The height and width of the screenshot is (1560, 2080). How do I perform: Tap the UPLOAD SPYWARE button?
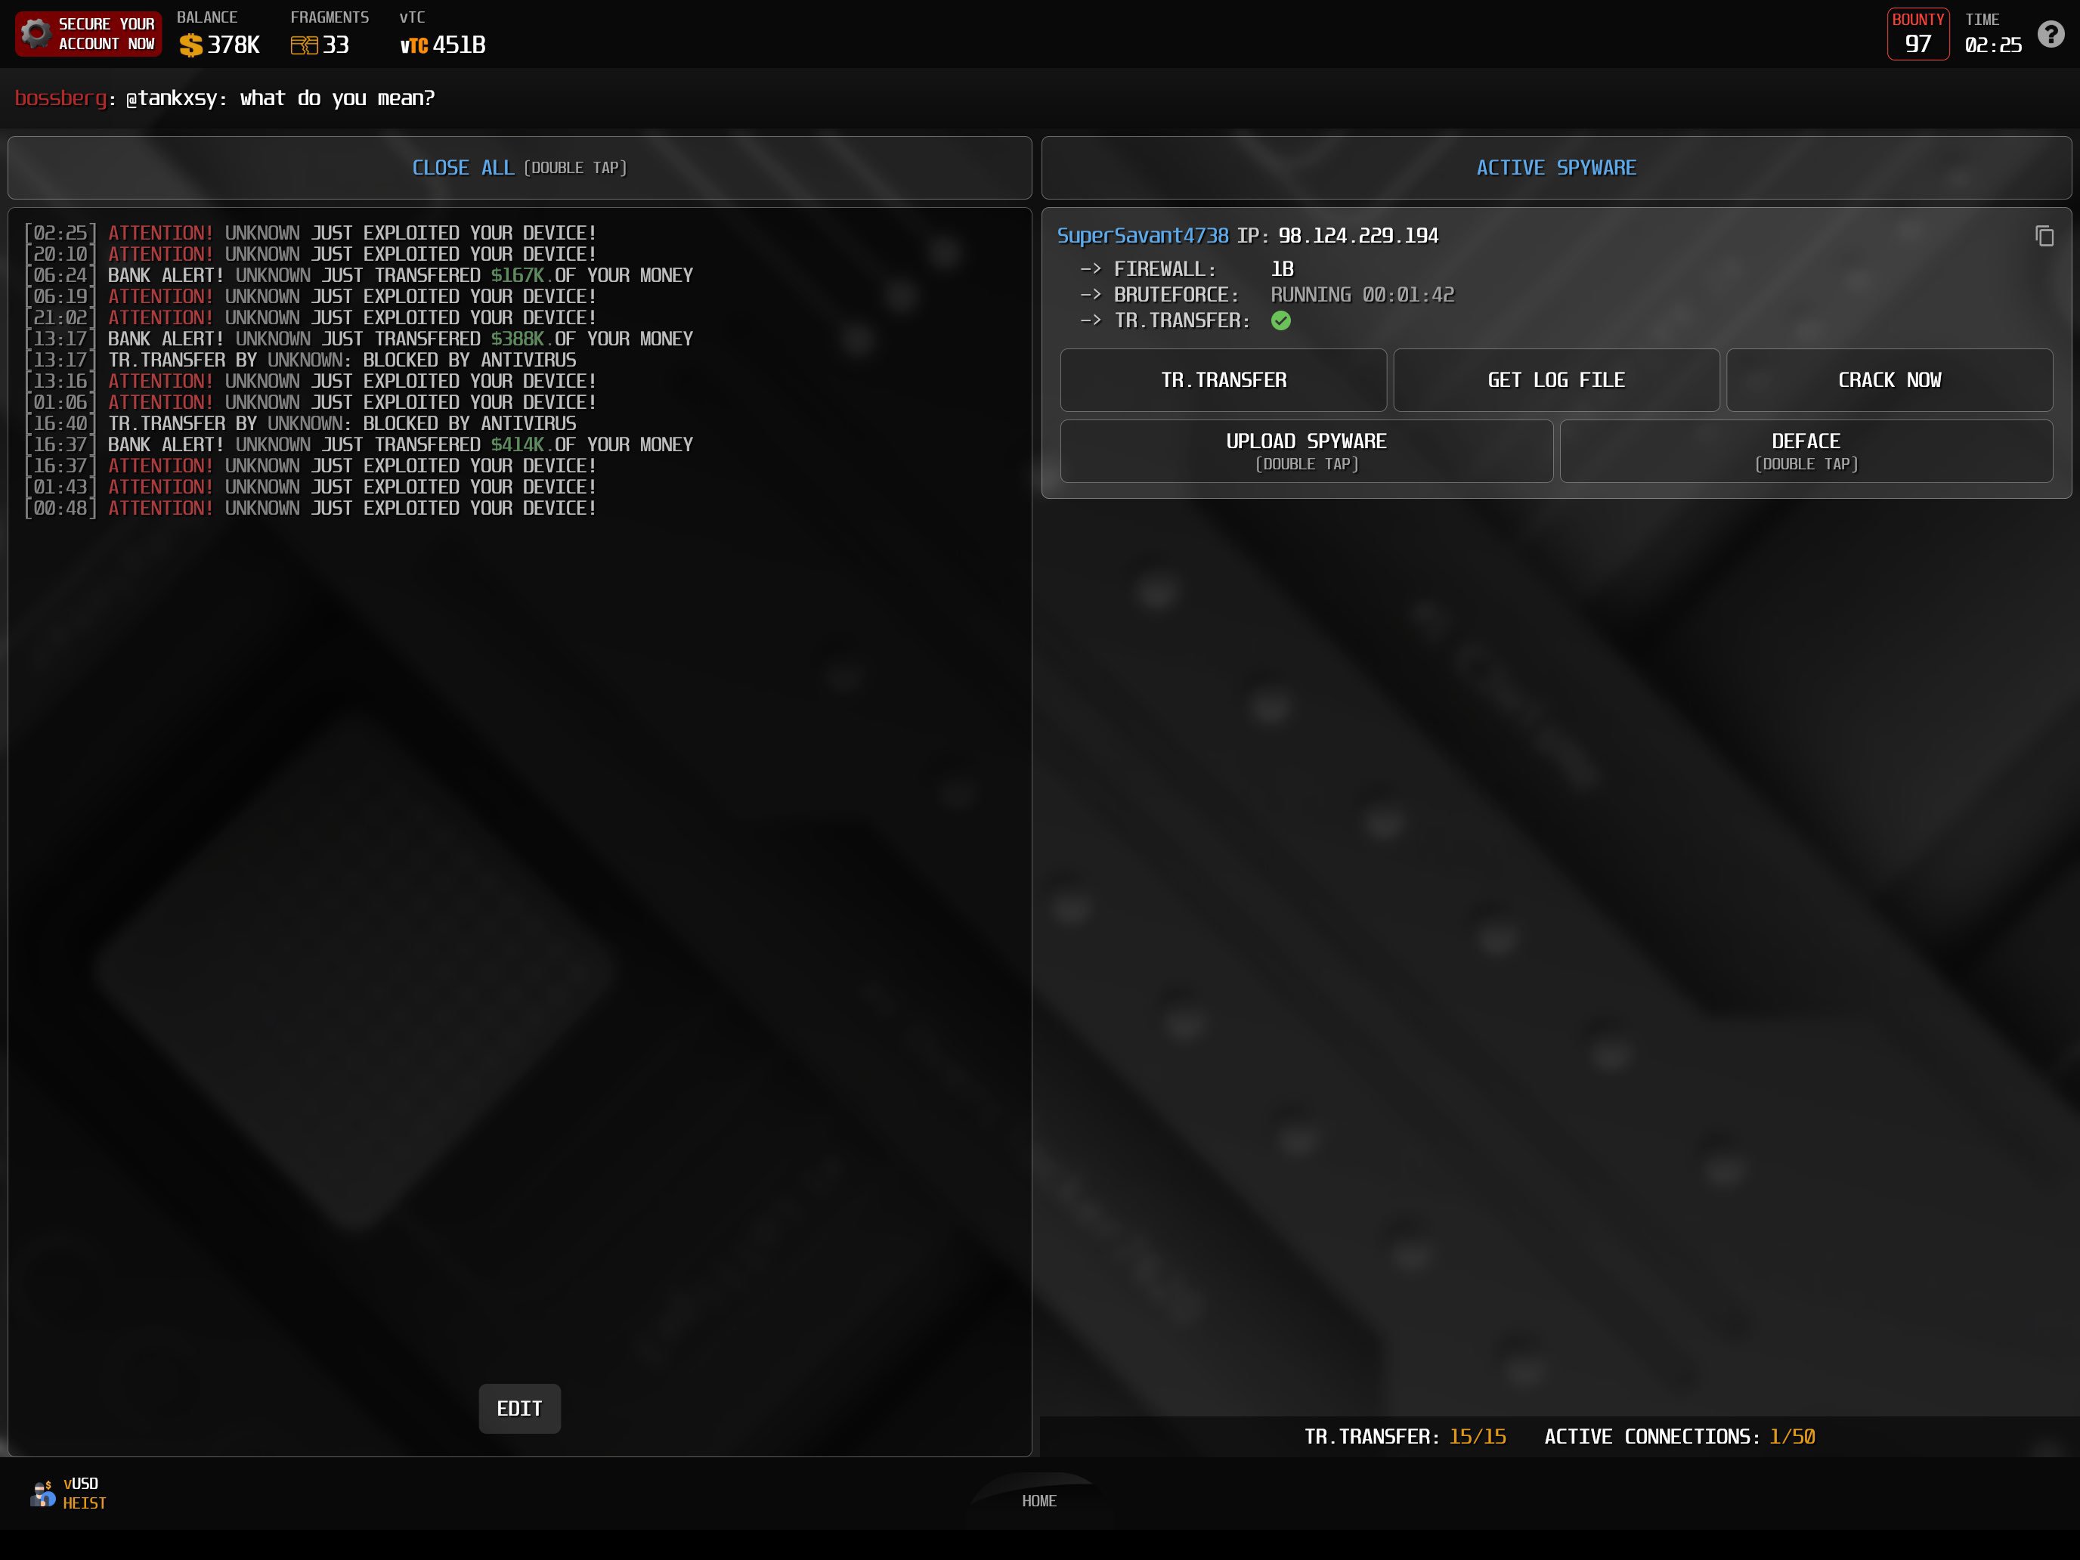pos(1306,451)
